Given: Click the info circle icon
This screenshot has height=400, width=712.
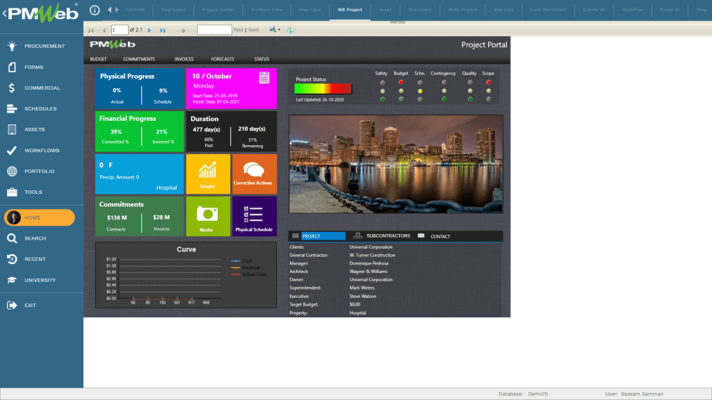Looking at the screenshot, I should [x=95, y=10].
